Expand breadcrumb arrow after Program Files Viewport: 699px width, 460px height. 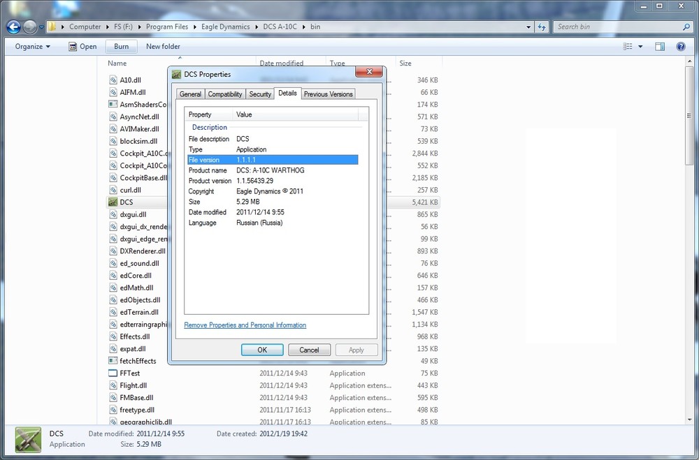click(x=195, y=27)
